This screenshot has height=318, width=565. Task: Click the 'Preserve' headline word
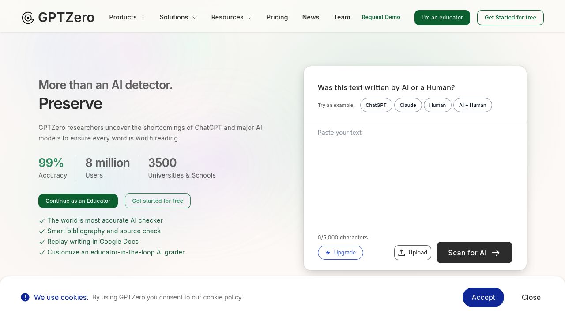70,103
